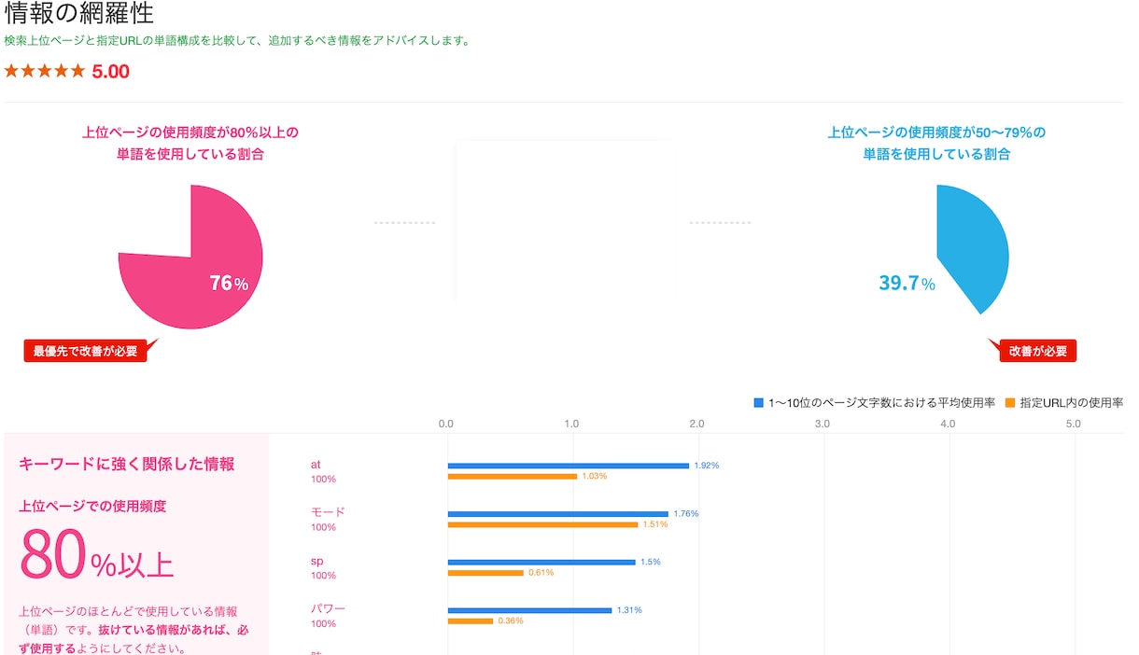The image size is (1139, 655).
Task: Click the blue legend square for average usage rate
Action: pyautogui.click(x=759, y=403)
